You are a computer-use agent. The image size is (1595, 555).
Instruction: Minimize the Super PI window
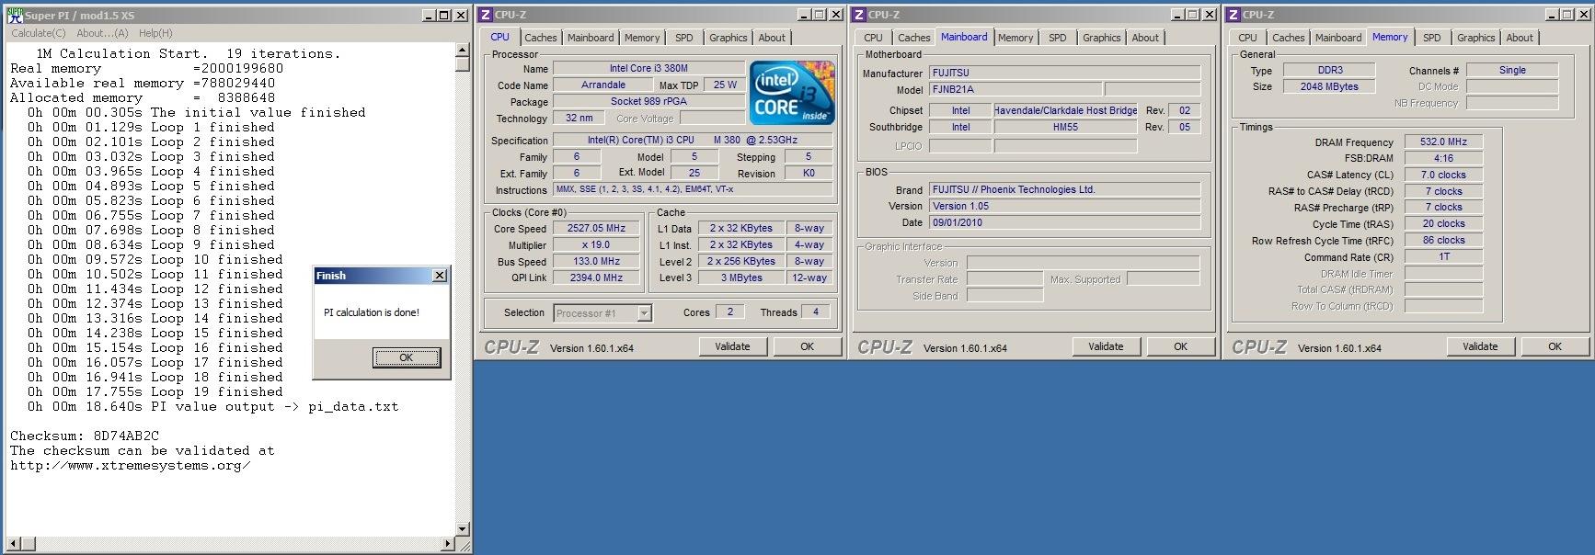tap(429, 15)
